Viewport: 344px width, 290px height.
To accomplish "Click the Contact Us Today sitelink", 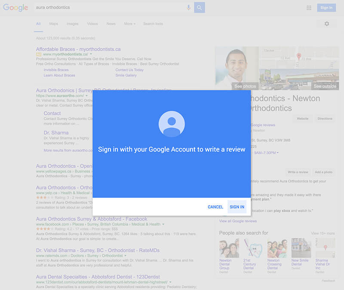I will point(129,70).
